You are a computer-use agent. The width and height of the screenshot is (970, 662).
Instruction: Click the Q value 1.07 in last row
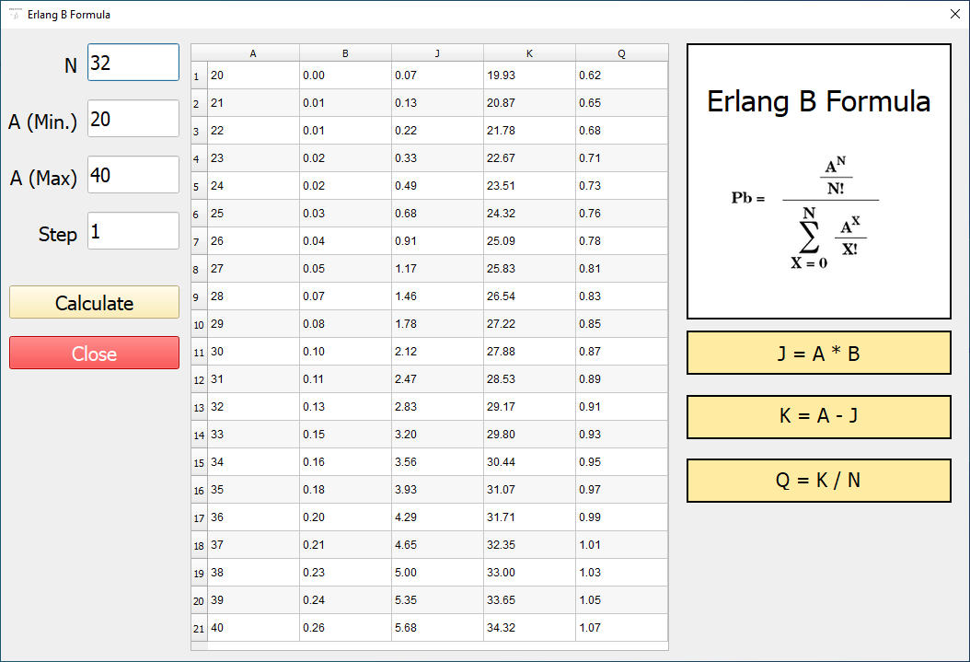coord(621,628)
